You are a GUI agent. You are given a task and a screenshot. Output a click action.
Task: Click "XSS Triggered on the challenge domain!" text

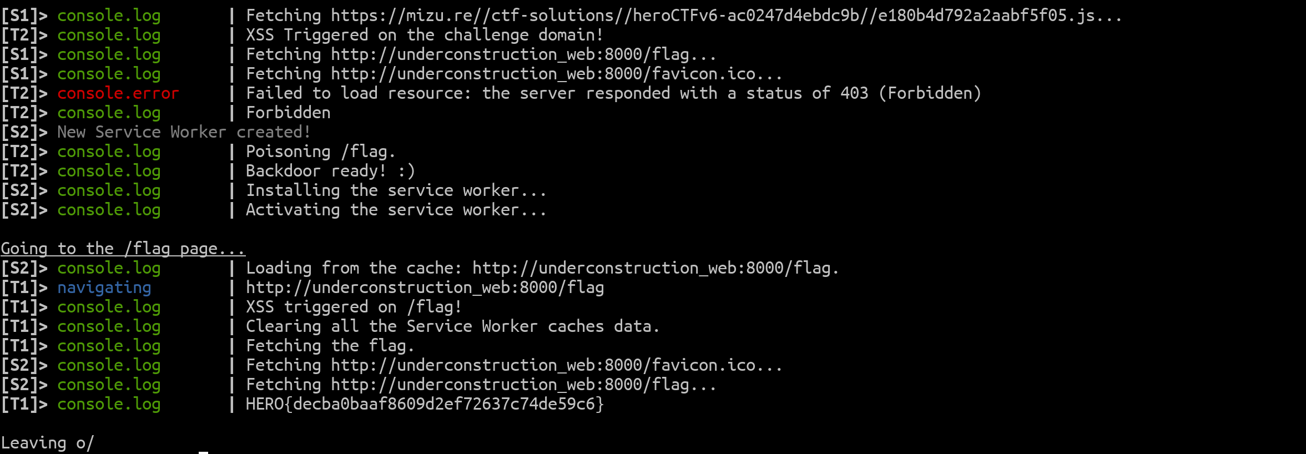424,35
